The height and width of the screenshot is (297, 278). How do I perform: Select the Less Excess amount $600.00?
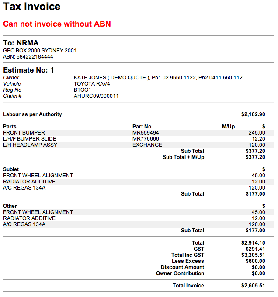coord(255,261)
